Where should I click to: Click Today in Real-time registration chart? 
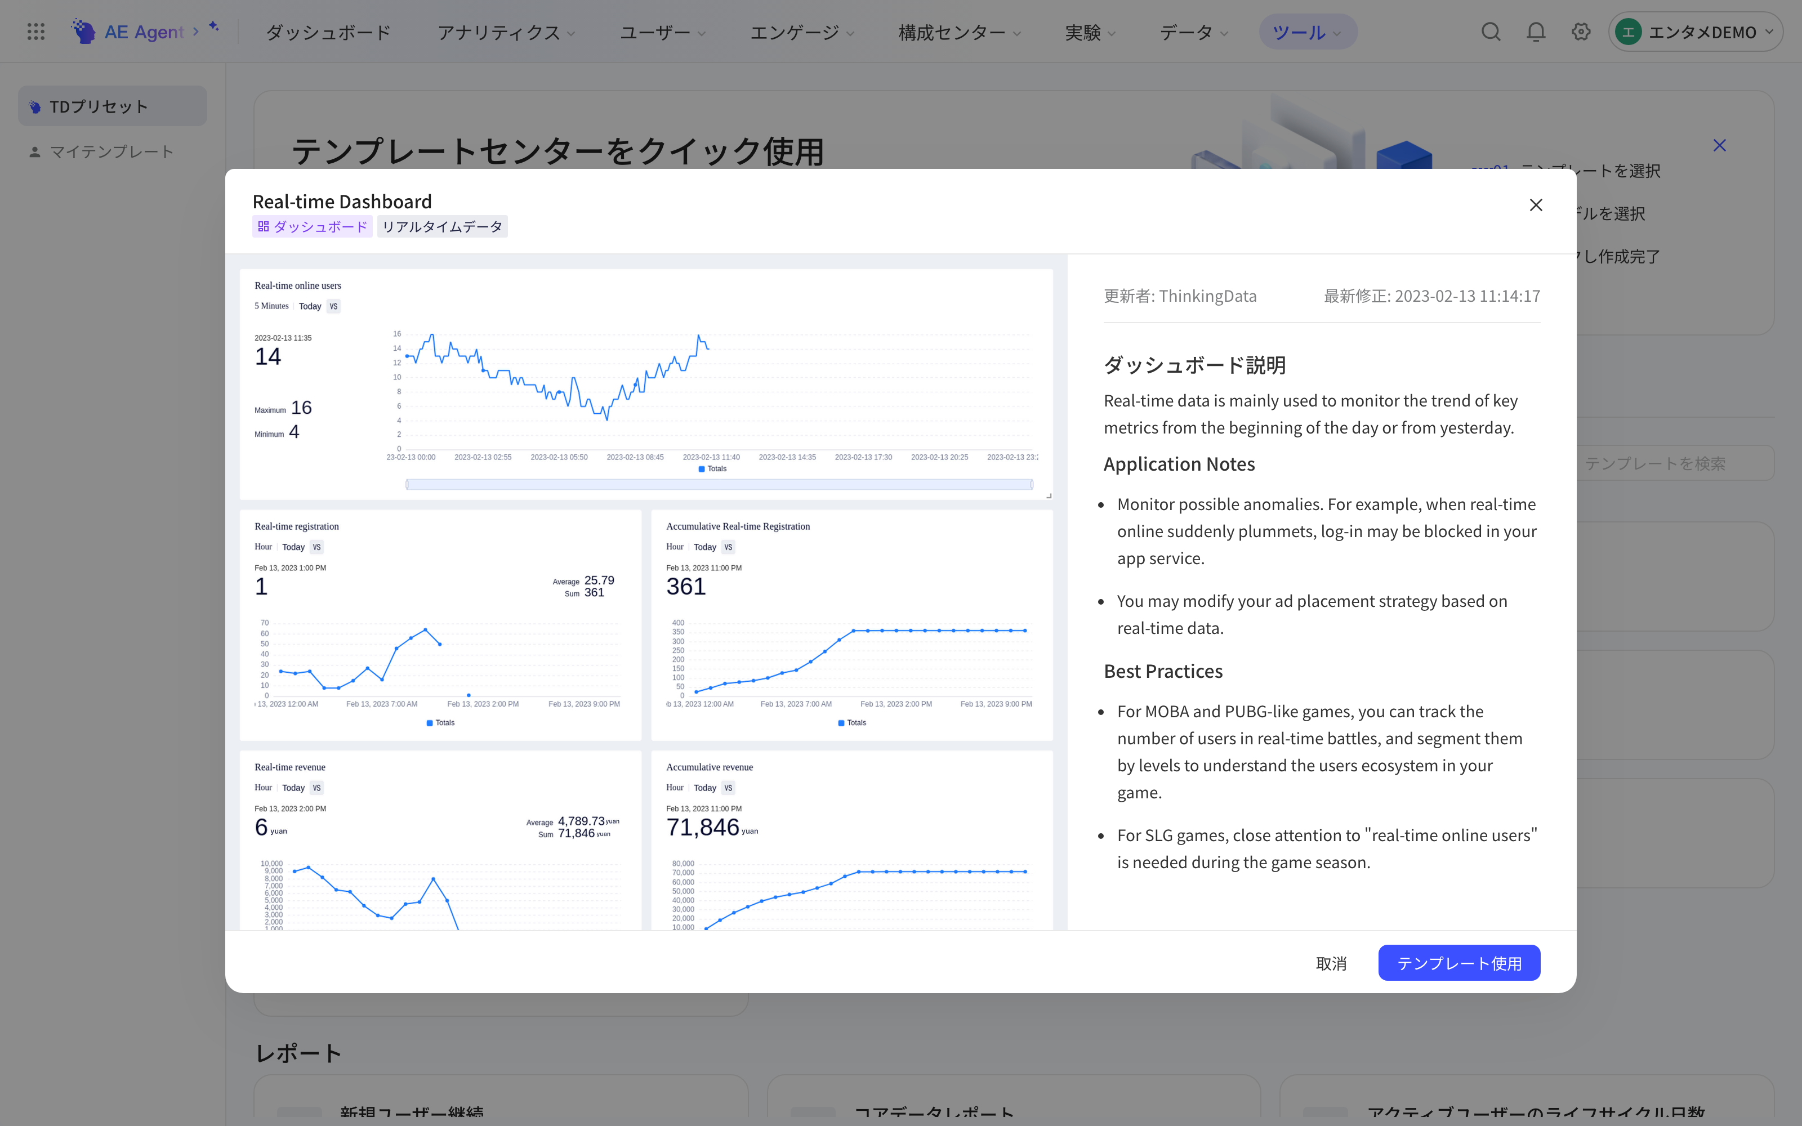click(x=293, y=547)
